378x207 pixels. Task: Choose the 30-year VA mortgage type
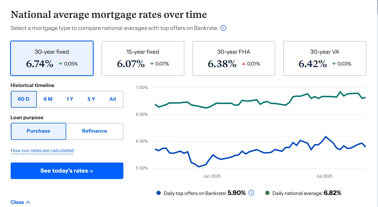pyautogui.click(x=325, y=58)
